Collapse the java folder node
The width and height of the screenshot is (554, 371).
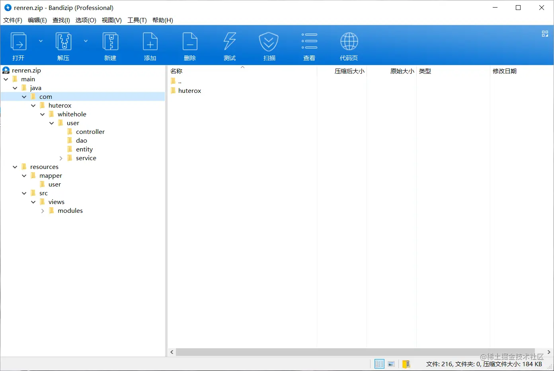click(15, 88)
